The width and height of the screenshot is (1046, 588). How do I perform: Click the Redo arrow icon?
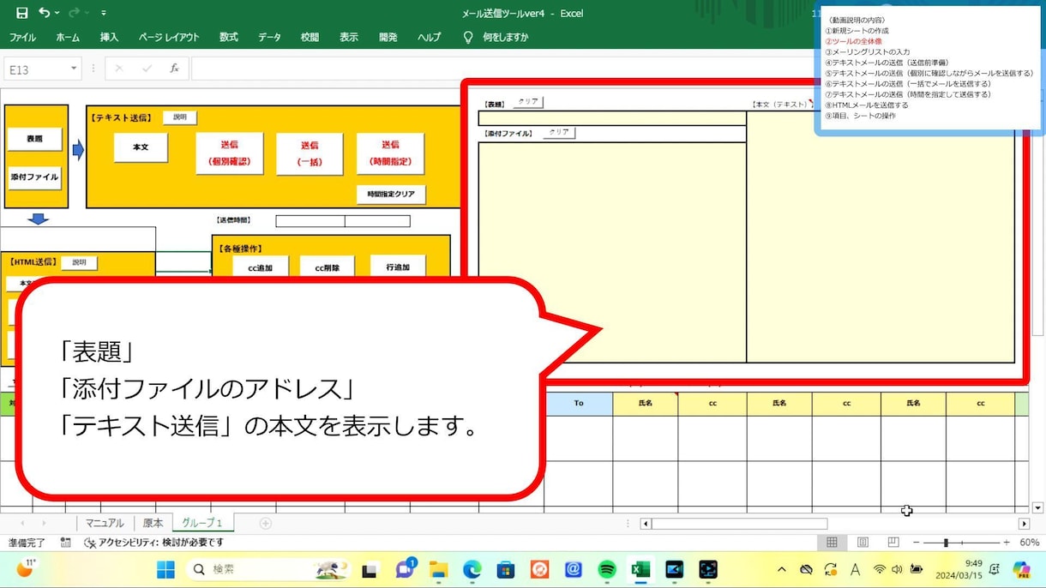(x=74, y=13)
